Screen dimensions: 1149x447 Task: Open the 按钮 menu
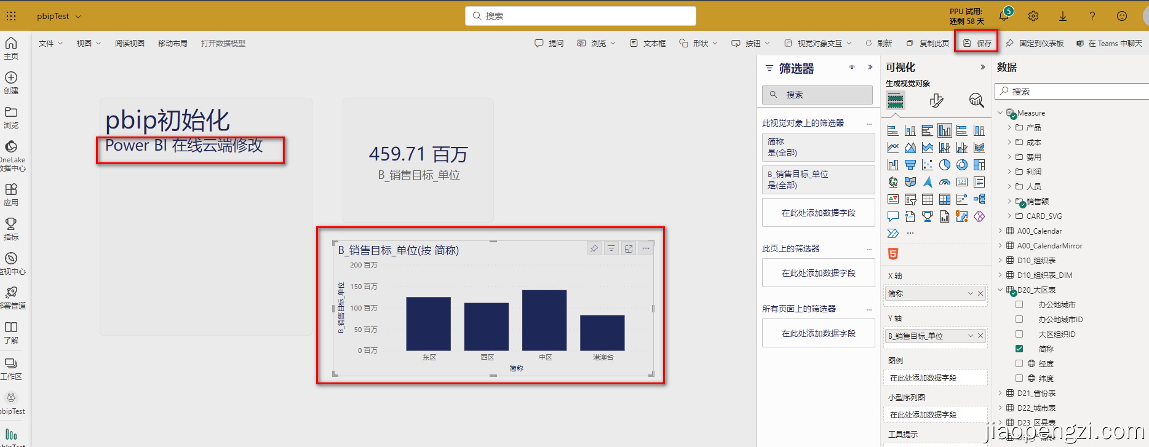click(x=750, y=43)
